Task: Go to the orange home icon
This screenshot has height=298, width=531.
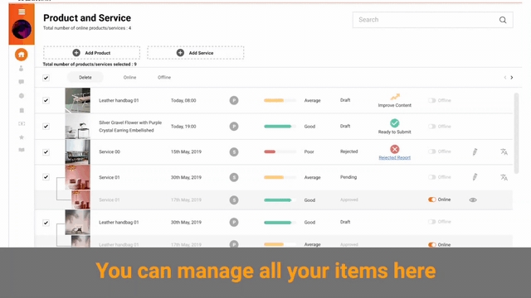Action: point(22,55)
